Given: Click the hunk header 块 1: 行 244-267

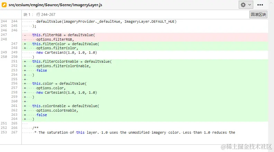Looking at the screenshot, I should pyautogui.click(x=39, y=14).
